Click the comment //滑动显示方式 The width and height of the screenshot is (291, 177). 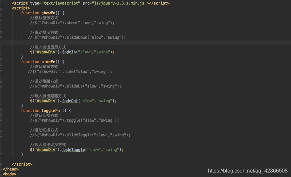[x=44, y=33]
